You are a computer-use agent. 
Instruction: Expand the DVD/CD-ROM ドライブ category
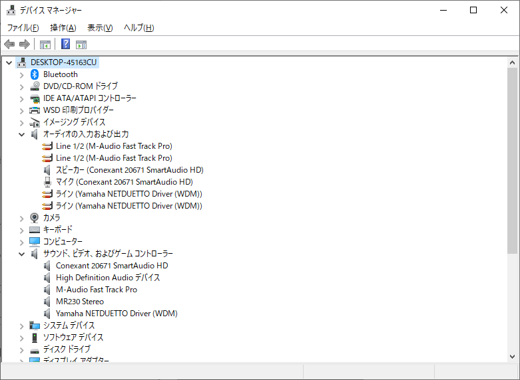click(x=21, y=87)
